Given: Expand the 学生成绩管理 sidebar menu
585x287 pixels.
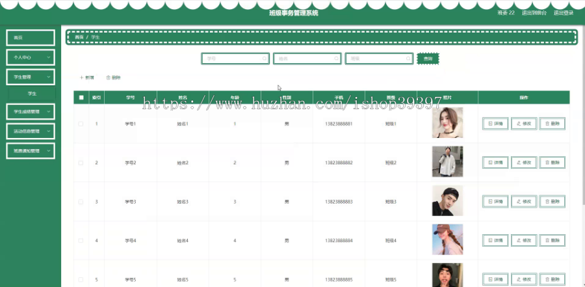Looking at the screenshot, I should (x=31, y=112).
